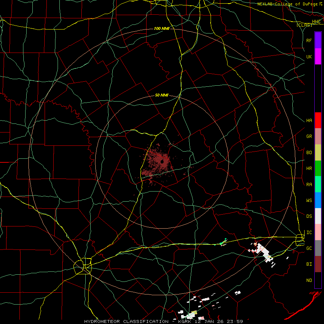Click the 'HYDROMETEOR CLASSIFICATION' title text
This screenshot has height=324, width=324.
point(126,321)
